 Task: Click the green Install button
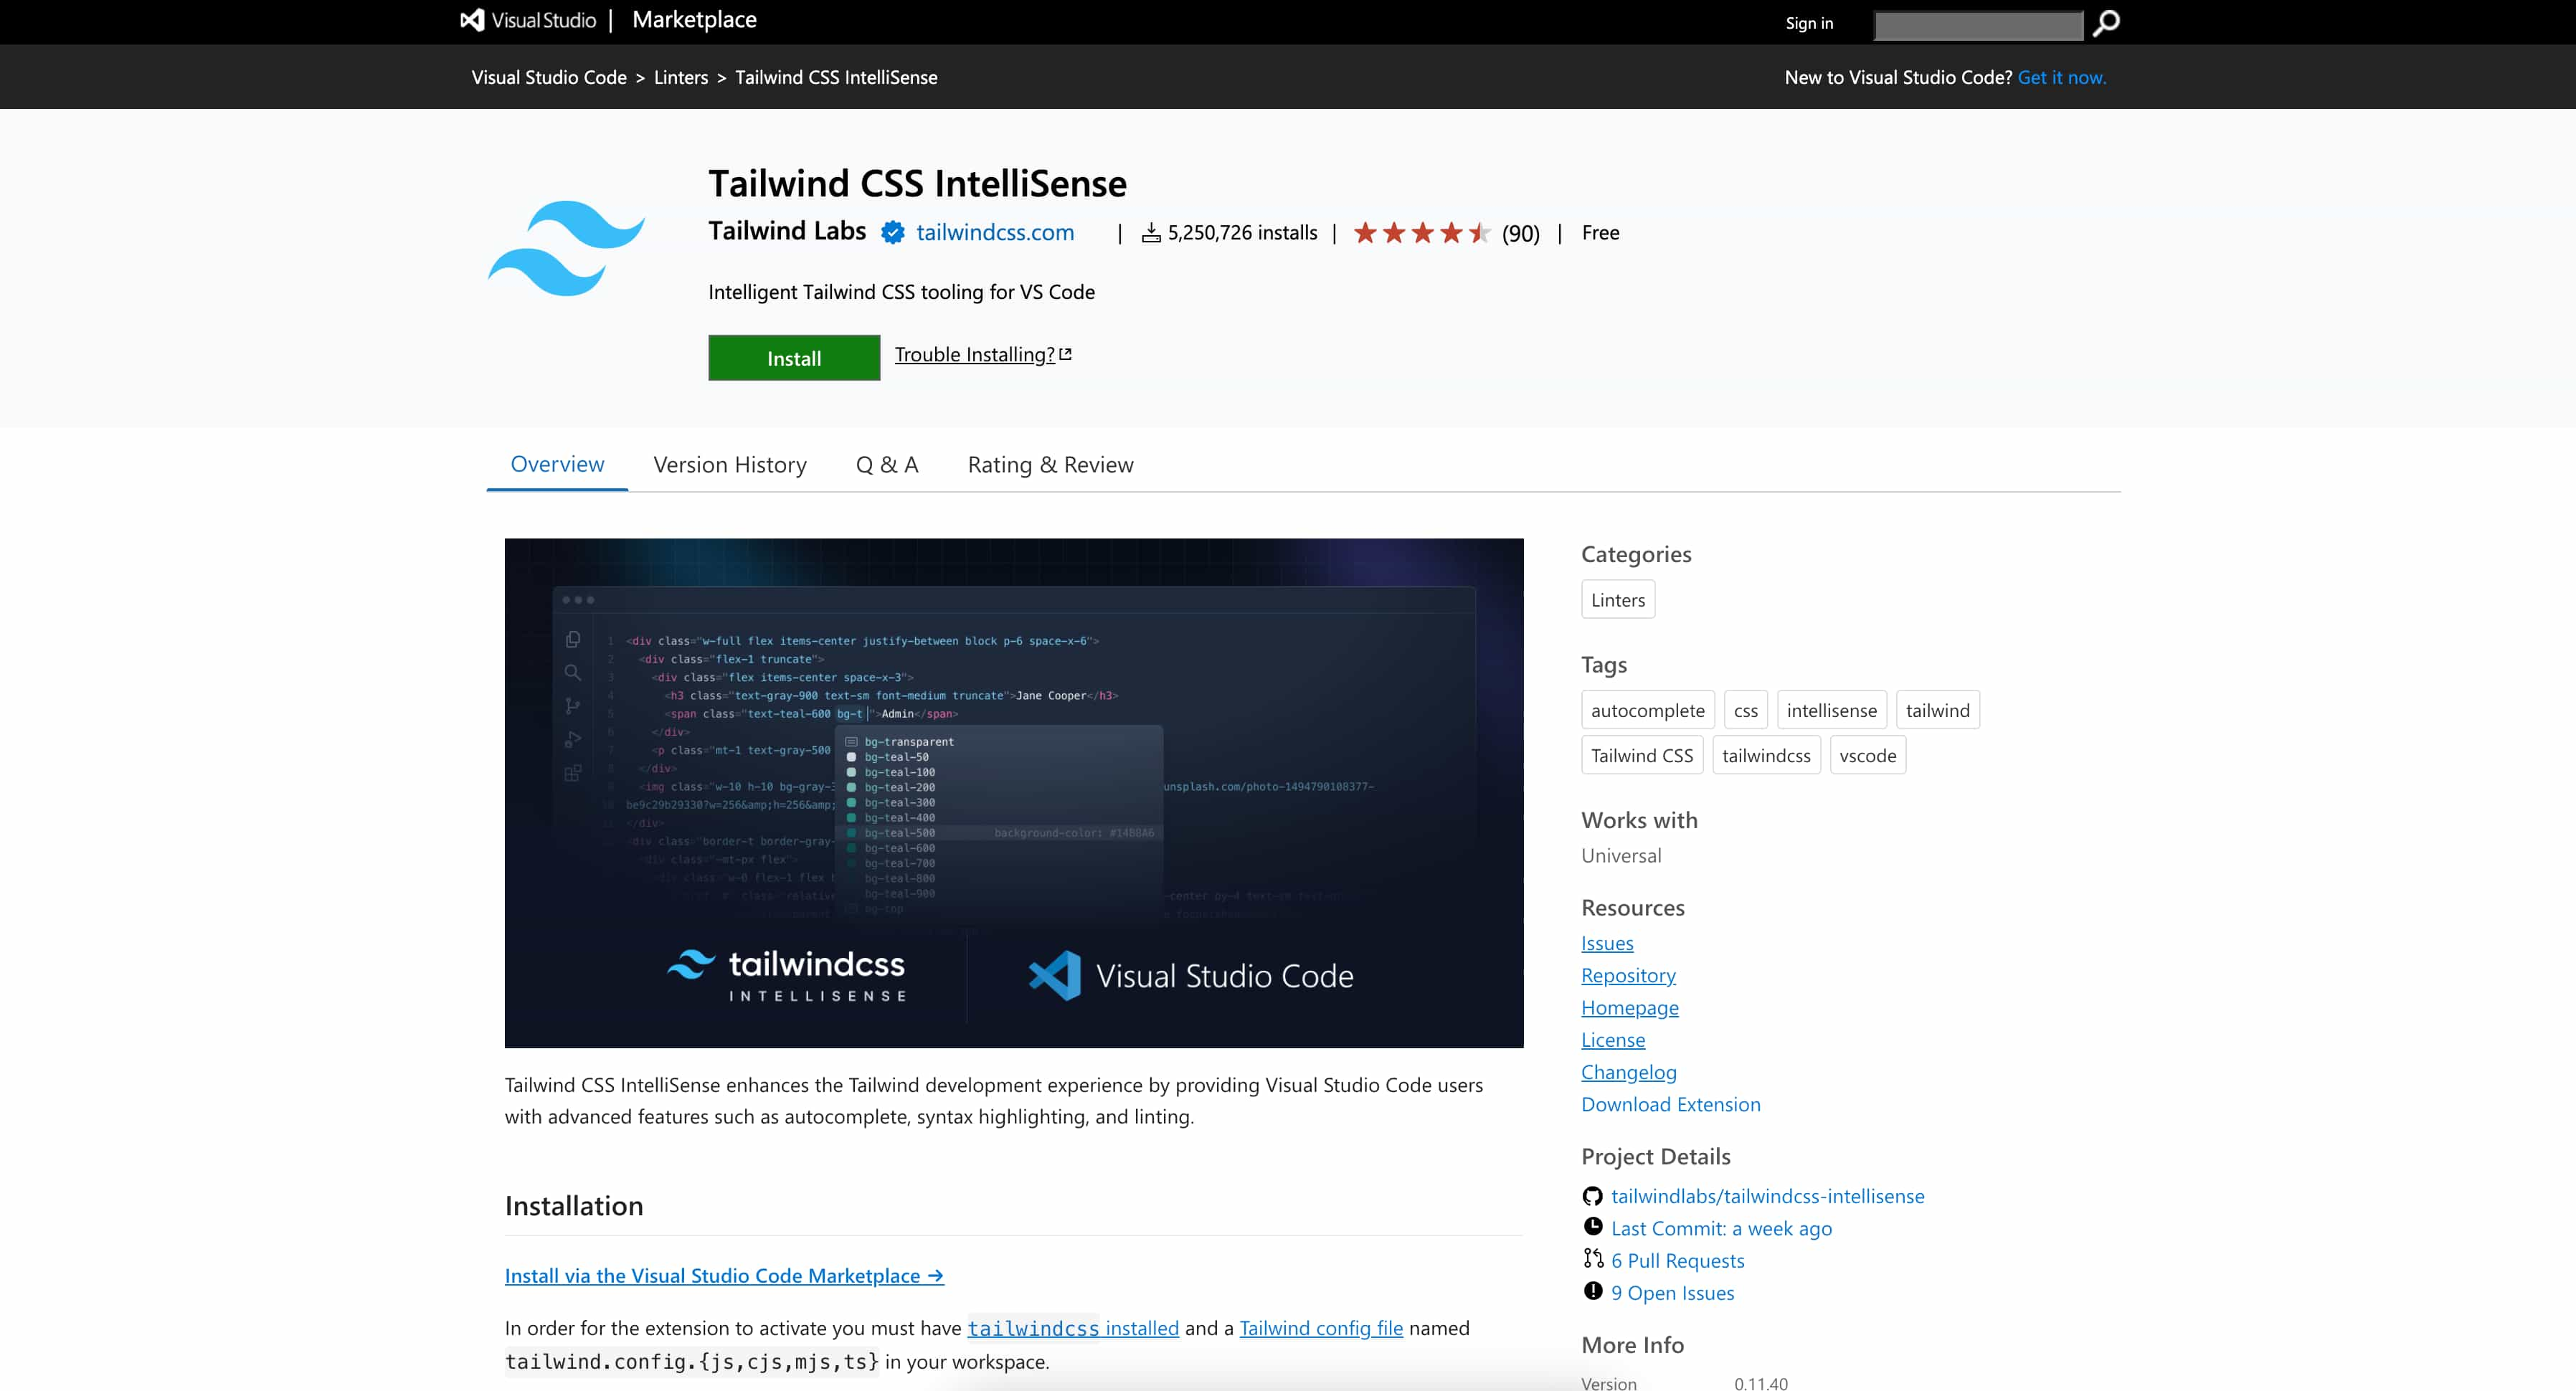coord(794,358)
